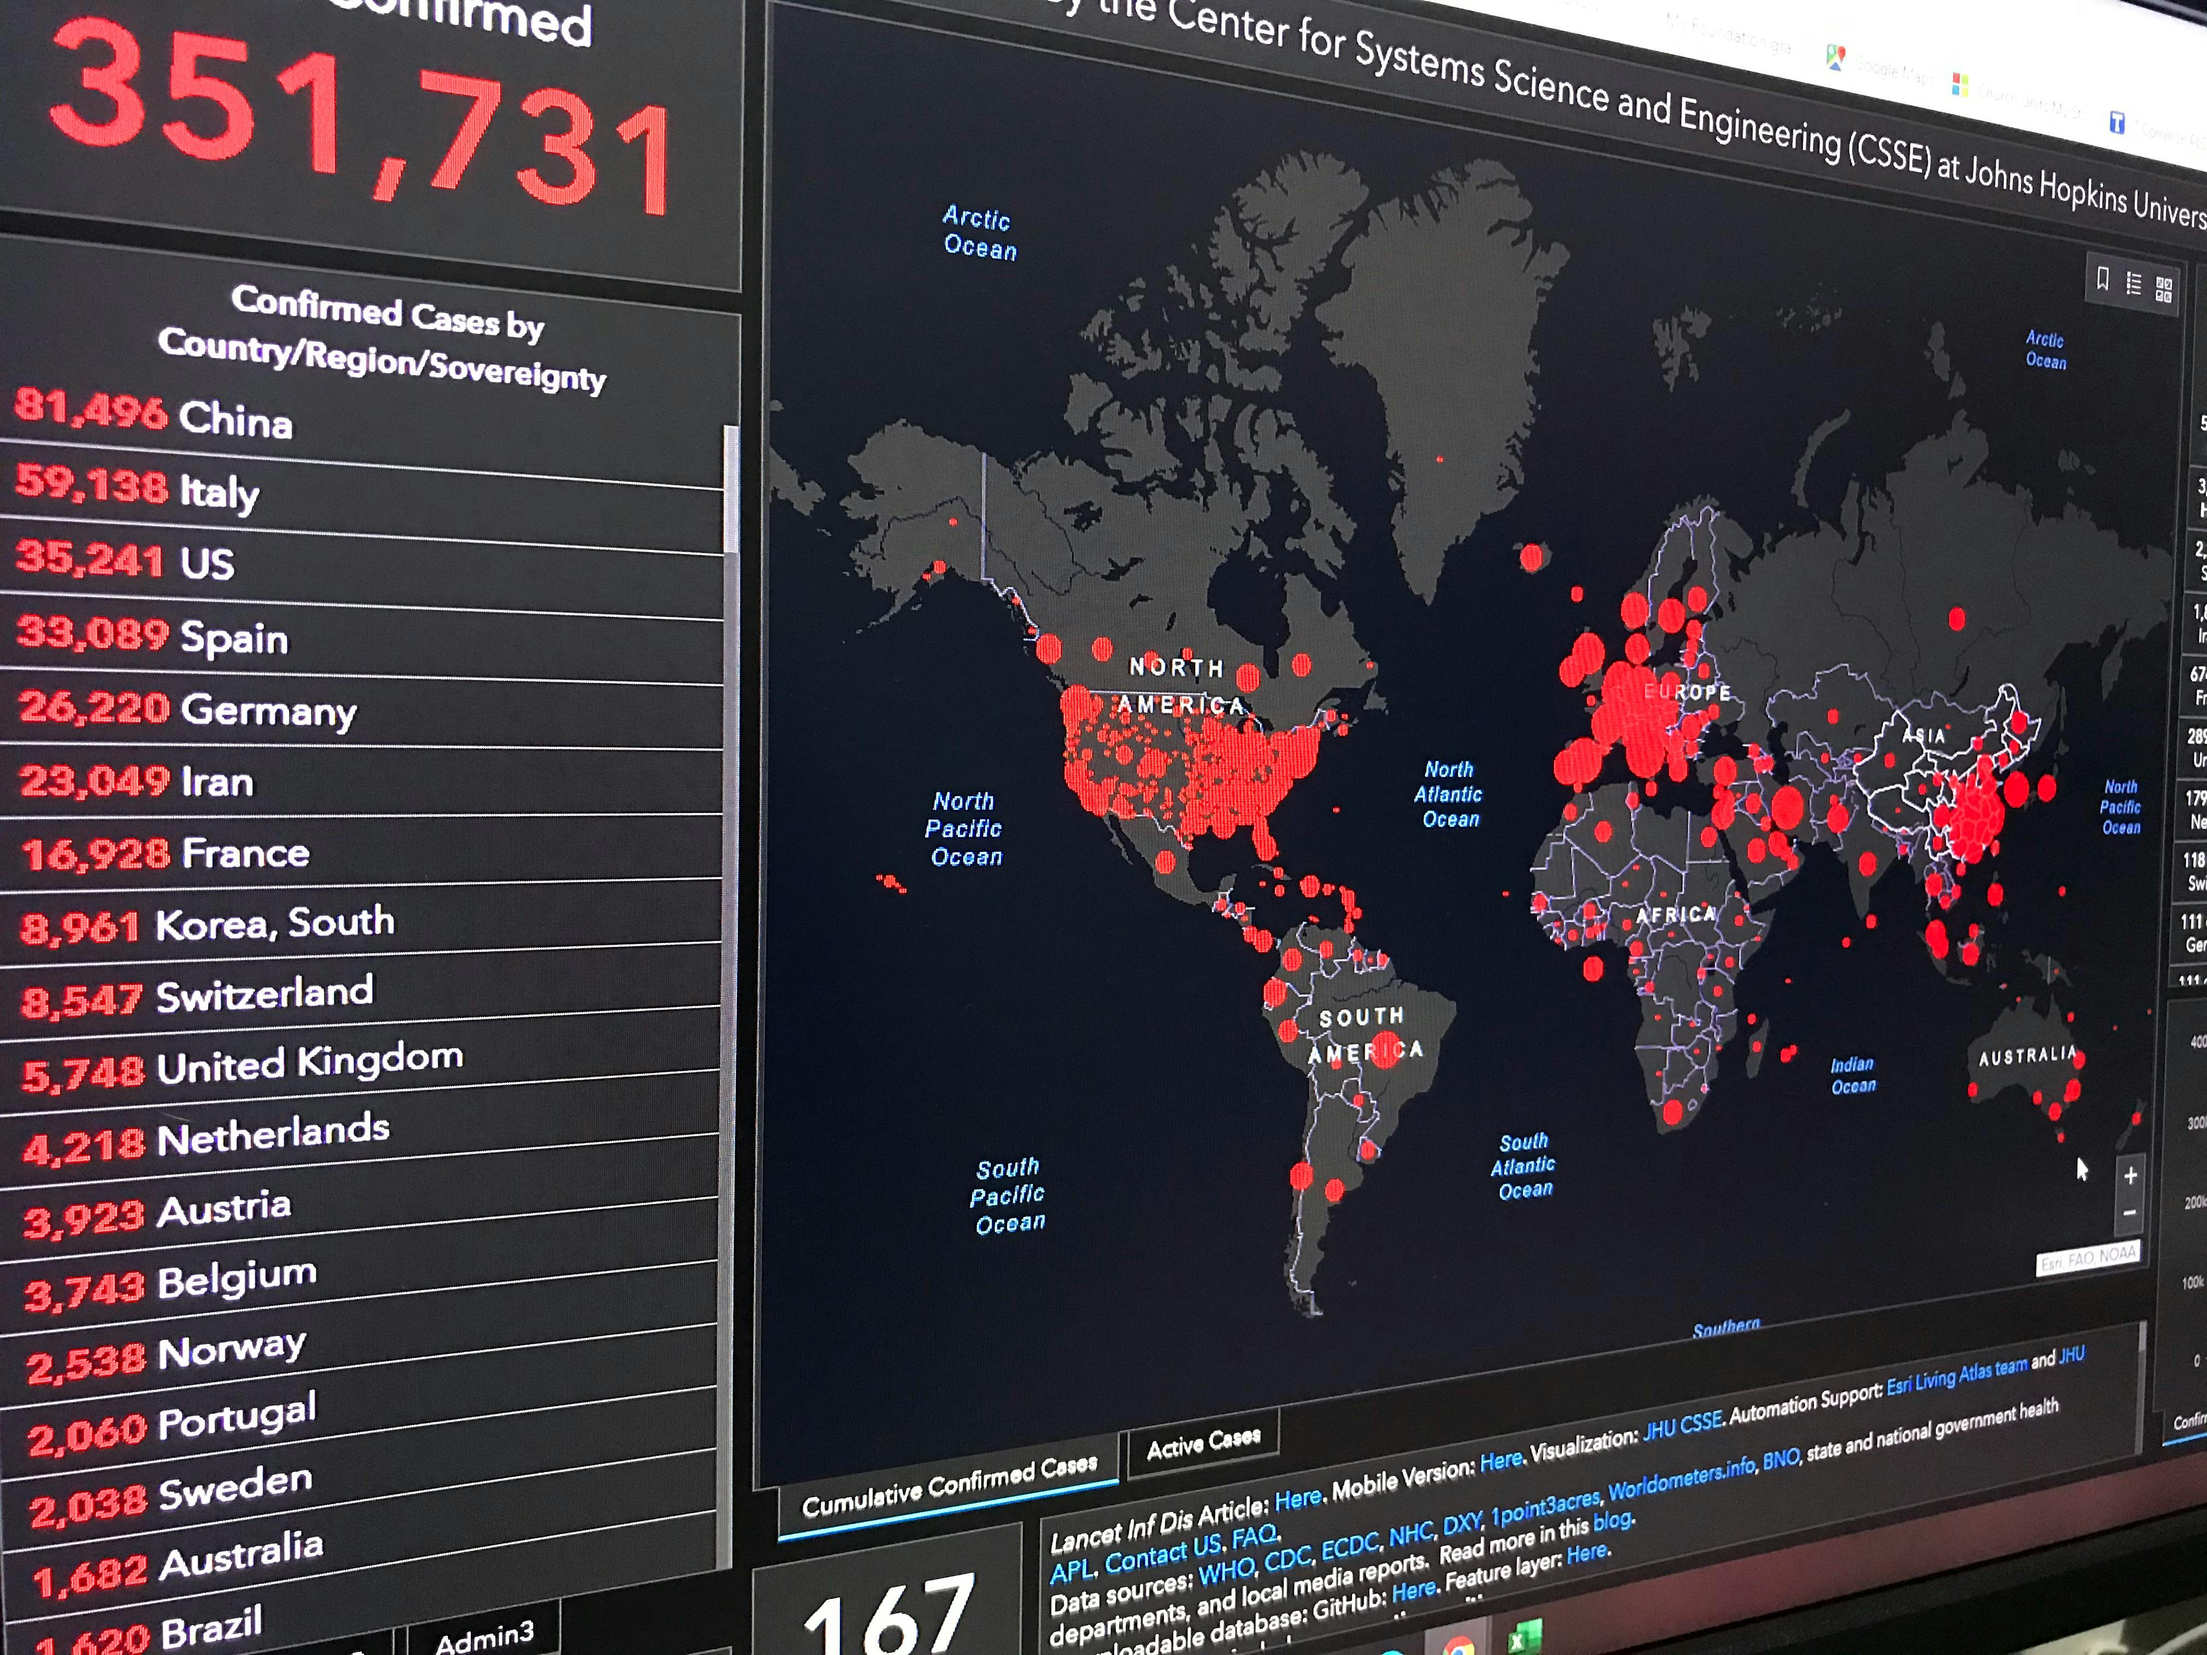The width and height of the screenshot is (2207, 1655).
Task: Open the Church Units bookmark with Microsoft logo
Action: coord(2017,98)
